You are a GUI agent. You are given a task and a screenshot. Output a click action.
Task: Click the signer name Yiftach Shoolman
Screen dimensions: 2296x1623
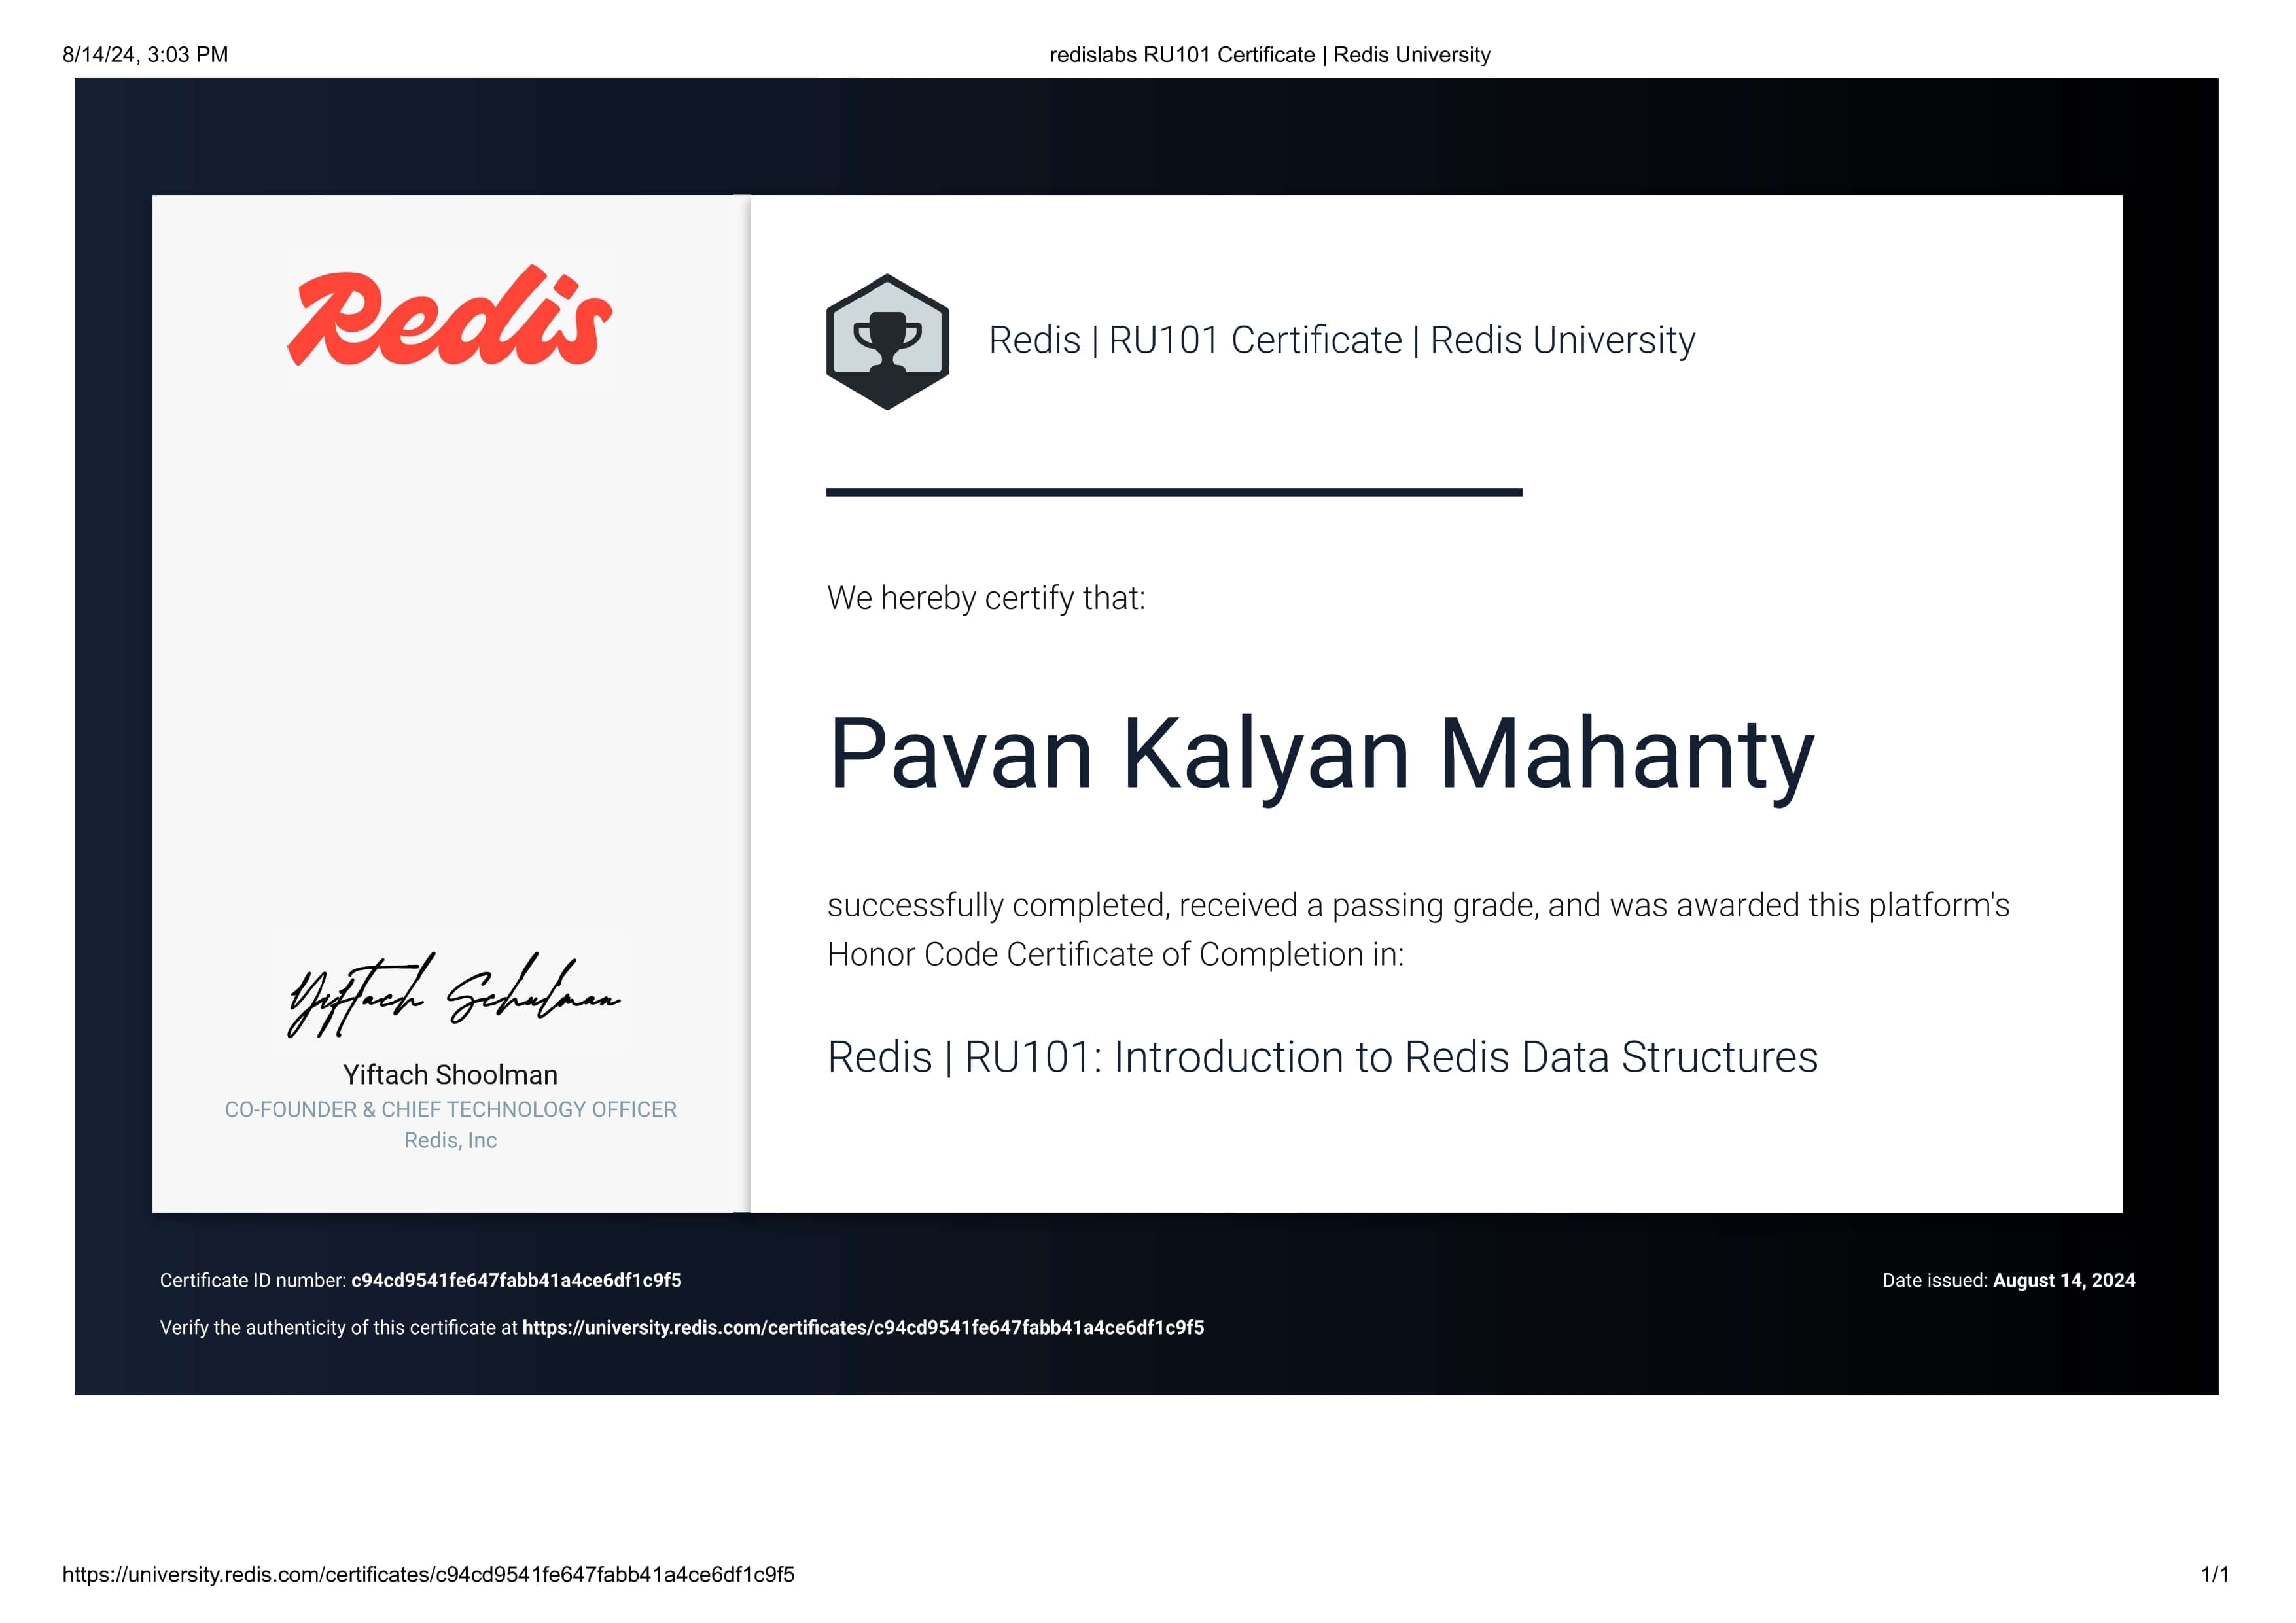pos(450,1074)
